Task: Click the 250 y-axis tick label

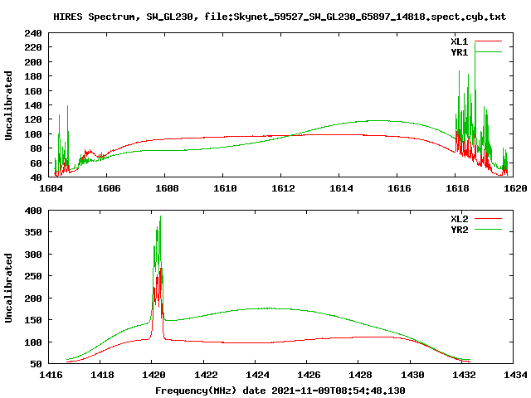Action: pos(33,276)
